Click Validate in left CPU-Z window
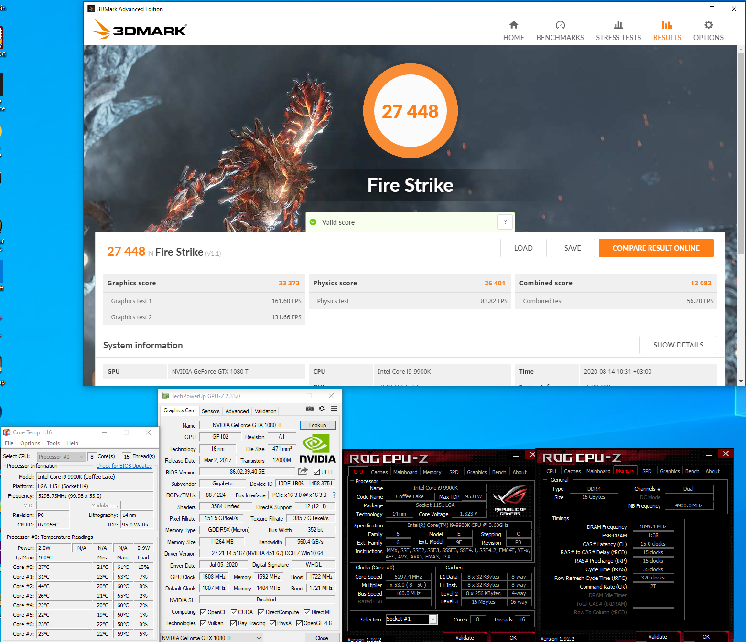This screenshot has width=746, height=642. [x=465, y=638]
